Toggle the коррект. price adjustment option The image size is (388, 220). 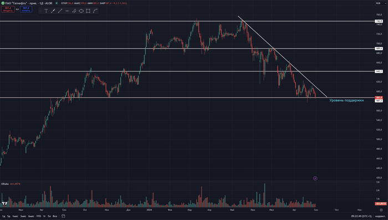pos(380,216)
